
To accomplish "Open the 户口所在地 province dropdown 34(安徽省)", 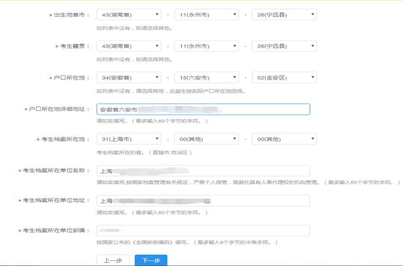I will pyautogui.click(x=129, y=78).
